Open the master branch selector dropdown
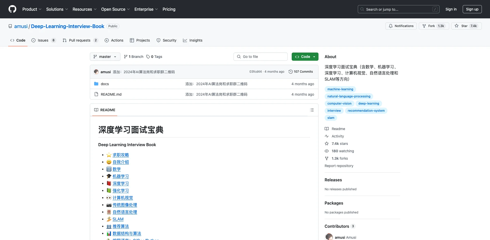The height and width of the screenshot is (240, 490). click(105, 57)
